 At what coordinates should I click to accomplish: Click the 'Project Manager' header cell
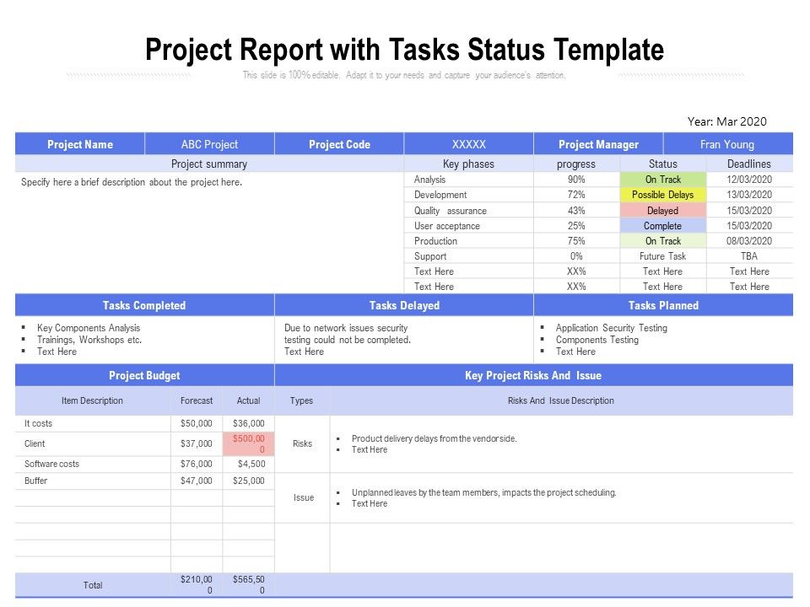pos(598,144)
